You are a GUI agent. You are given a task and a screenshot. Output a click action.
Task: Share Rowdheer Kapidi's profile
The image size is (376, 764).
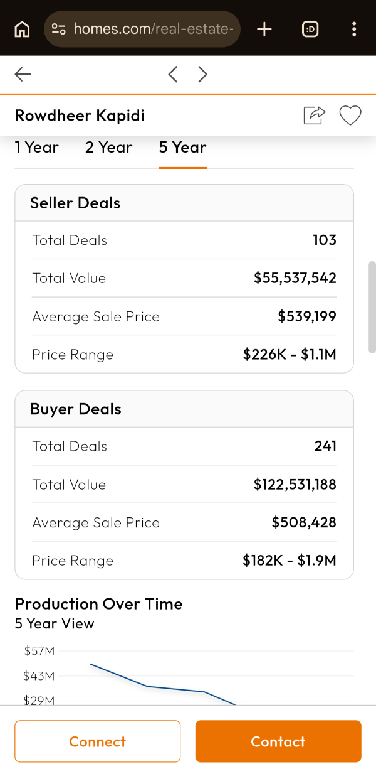[315, 116]
